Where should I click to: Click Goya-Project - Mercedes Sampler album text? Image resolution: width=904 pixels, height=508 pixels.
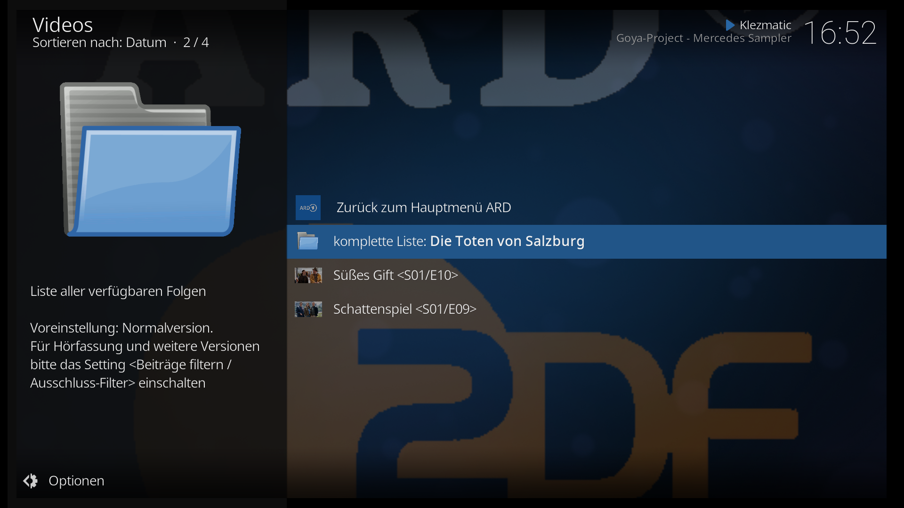click(x=704, y=38)
